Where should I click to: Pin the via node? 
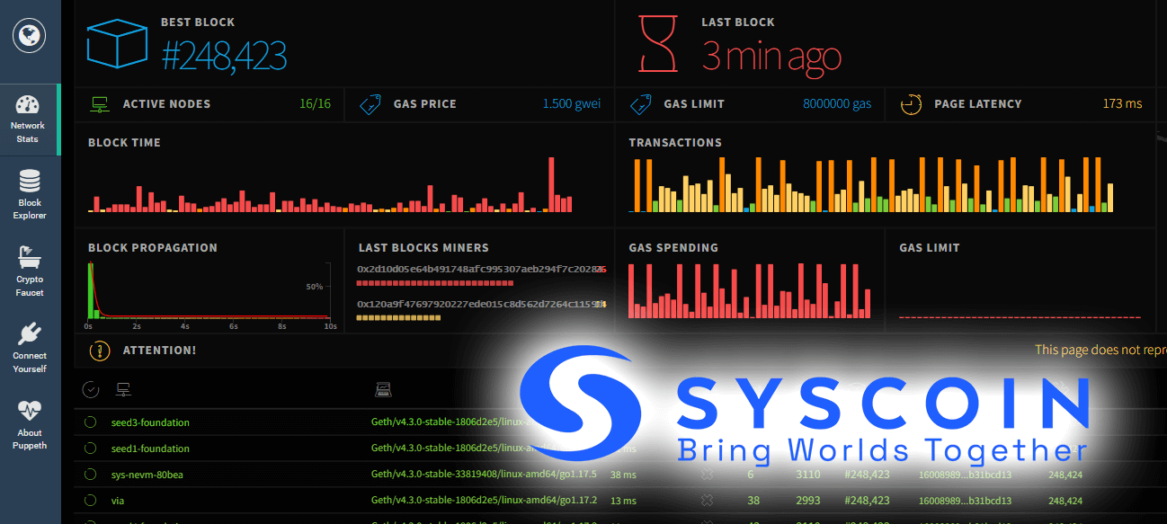[x=90, y=501]
